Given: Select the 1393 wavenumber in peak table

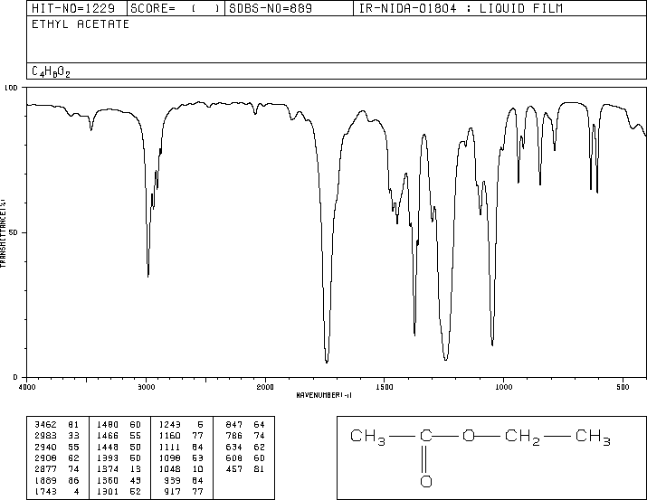Looking at the screenshot, I should pyautogui.click(x=108, y=458).
